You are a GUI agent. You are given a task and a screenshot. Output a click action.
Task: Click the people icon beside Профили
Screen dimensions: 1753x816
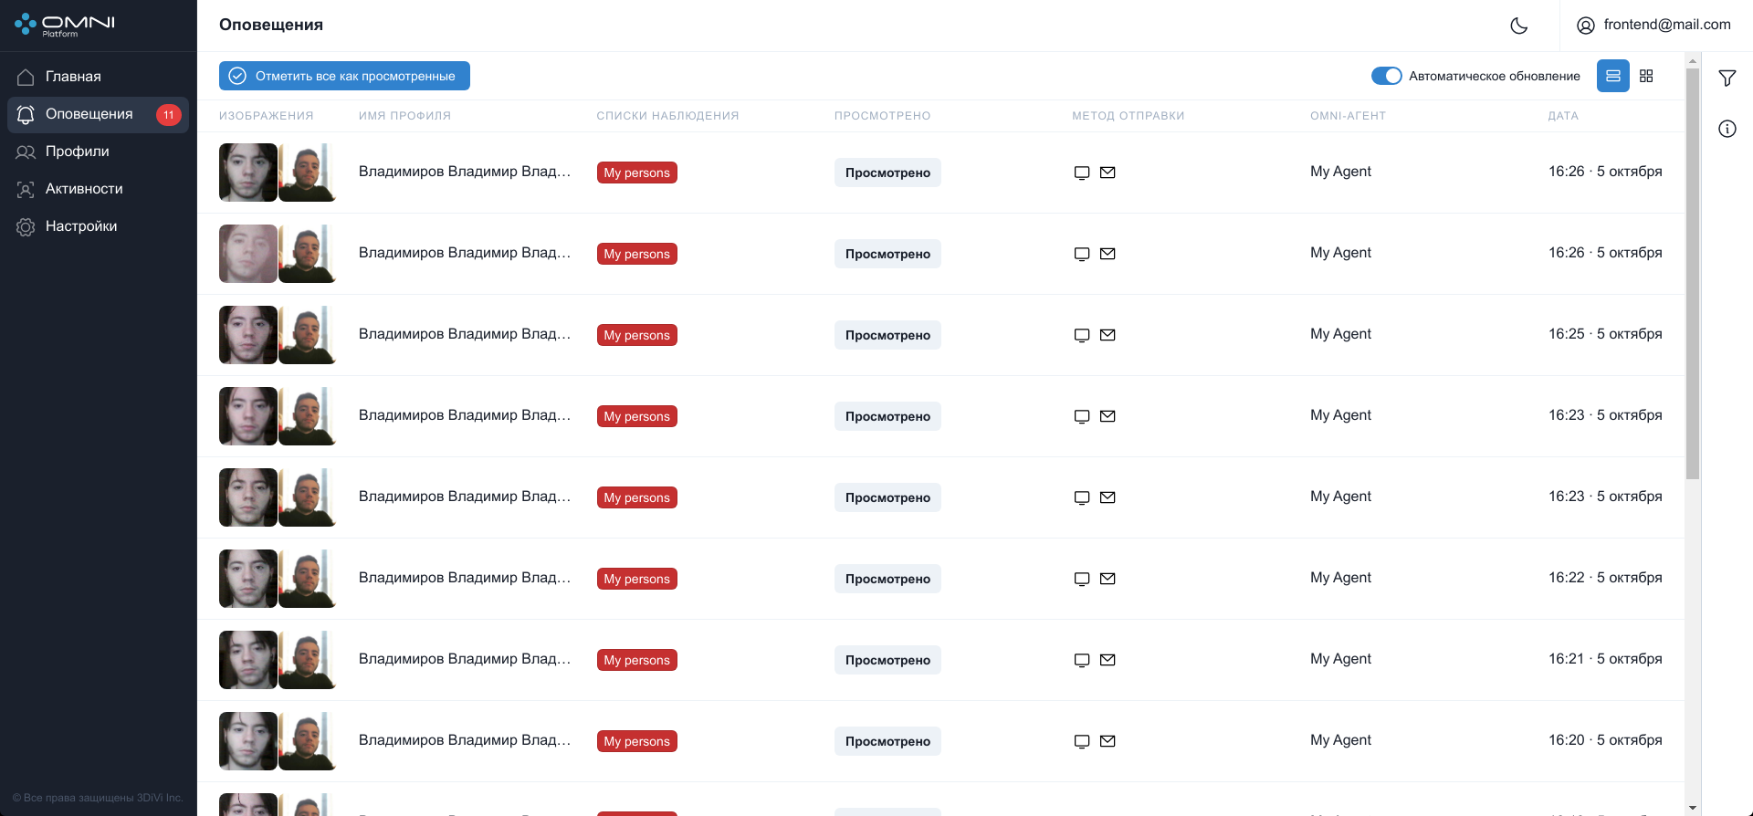coord(26,152)
